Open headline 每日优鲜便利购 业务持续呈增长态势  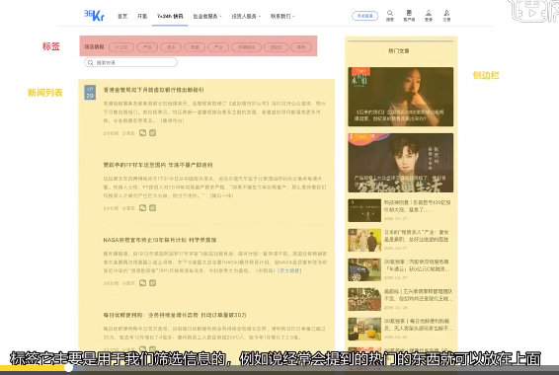pos(175,315)
